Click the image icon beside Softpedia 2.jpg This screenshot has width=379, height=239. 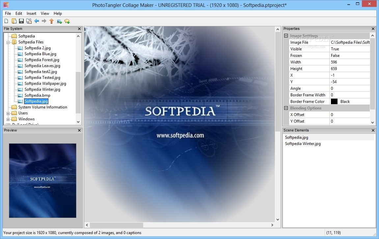pos(20,48)
